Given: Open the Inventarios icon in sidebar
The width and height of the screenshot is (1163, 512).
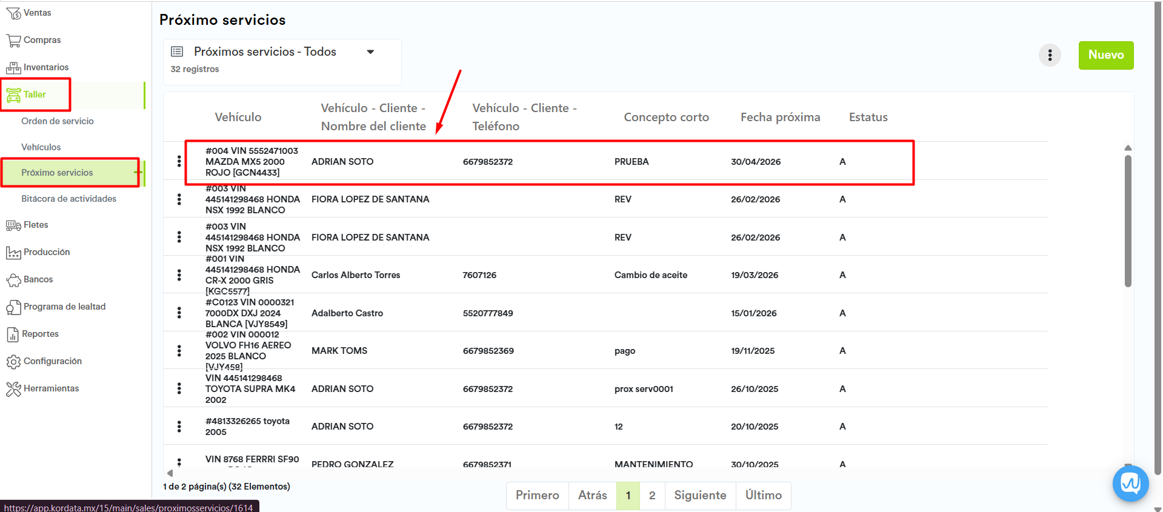Looking at the screenshot, I should point(13,67).
